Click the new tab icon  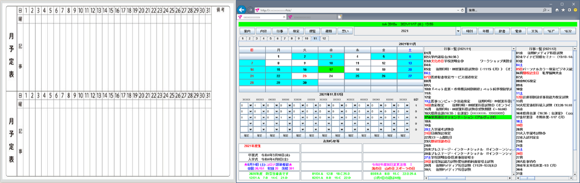(x=339, y=17)
